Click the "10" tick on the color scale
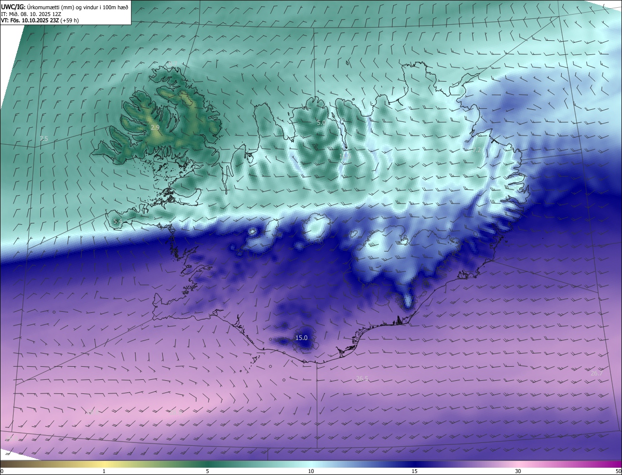This screenshot has width=622, height=475. 311,471
